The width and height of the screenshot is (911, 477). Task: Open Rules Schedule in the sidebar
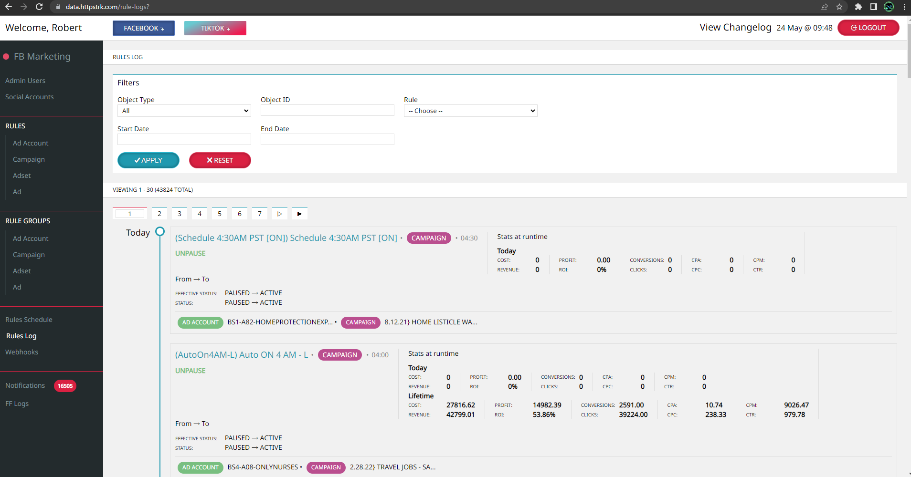point(29,320)
